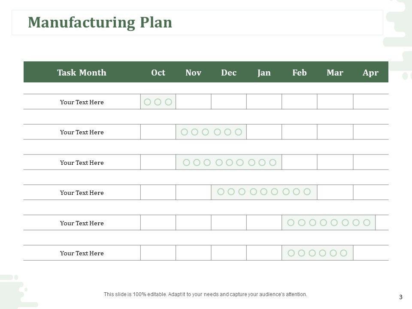Select the Task Month header cell
This screenshot has width=412, height=309.
82,73
